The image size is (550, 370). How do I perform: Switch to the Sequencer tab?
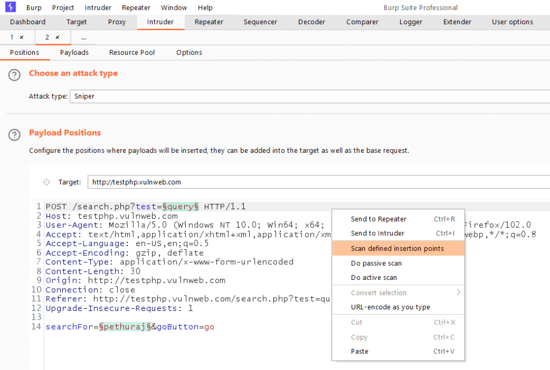(x=260, y=22)
